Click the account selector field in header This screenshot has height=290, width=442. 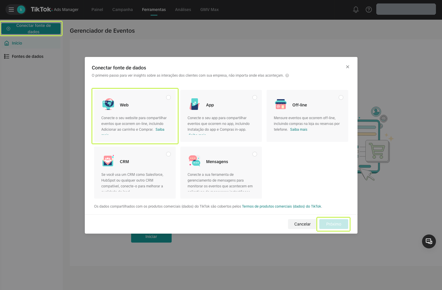[406, 9]
